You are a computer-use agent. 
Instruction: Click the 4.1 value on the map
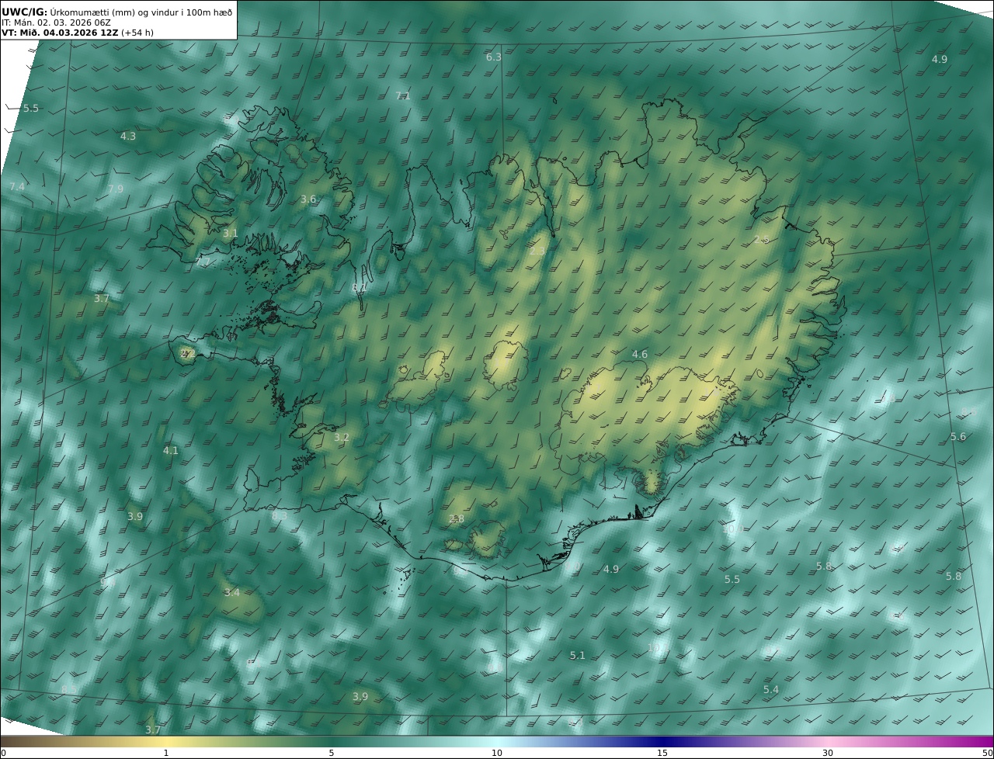(x=171, y=451)
